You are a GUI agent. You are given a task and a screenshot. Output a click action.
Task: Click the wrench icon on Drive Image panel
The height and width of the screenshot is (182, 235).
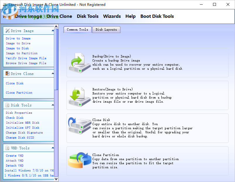click(x=8, y=31)
